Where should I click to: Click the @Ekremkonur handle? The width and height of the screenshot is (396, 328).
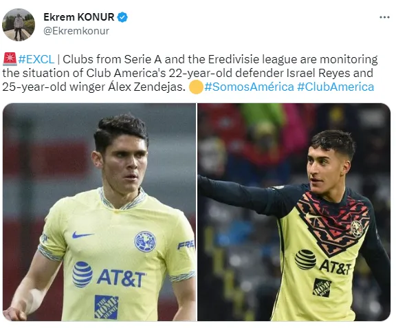tap(76, 31)
